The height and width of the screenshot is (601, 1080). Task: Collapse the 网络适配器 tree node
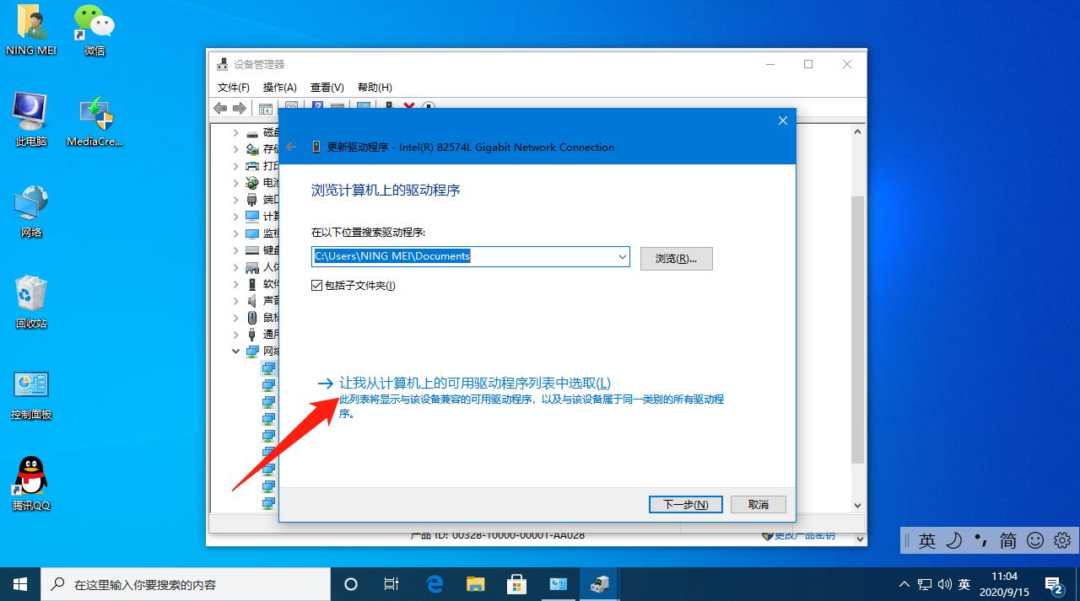pos(235,351)
